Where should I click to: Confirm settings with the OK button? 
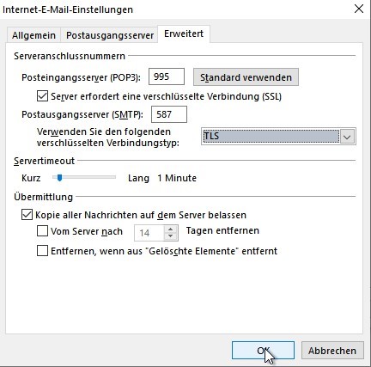click(263, 351)
